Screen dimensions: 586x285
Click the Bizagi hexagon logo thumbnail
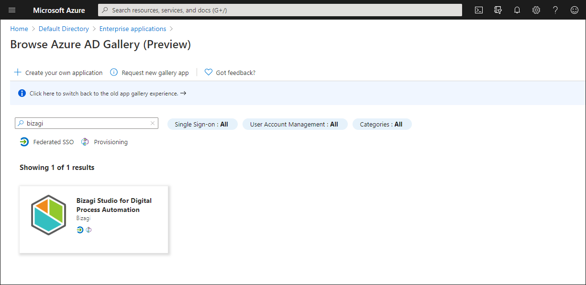(x=48, y=215)
